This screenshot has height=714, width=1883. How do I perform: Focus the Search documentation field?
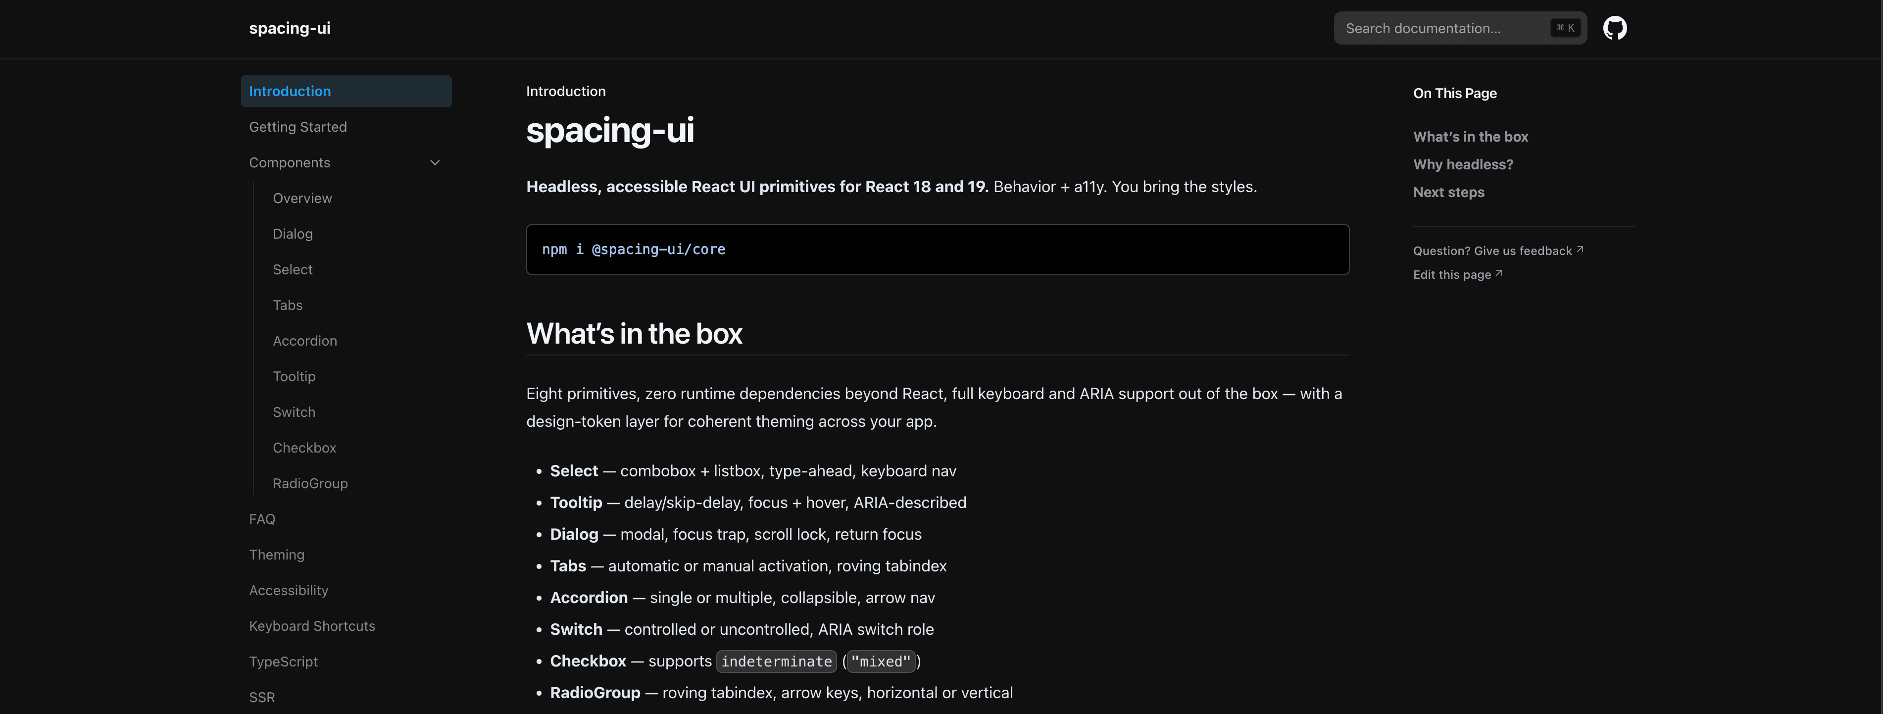[1460, 28]
